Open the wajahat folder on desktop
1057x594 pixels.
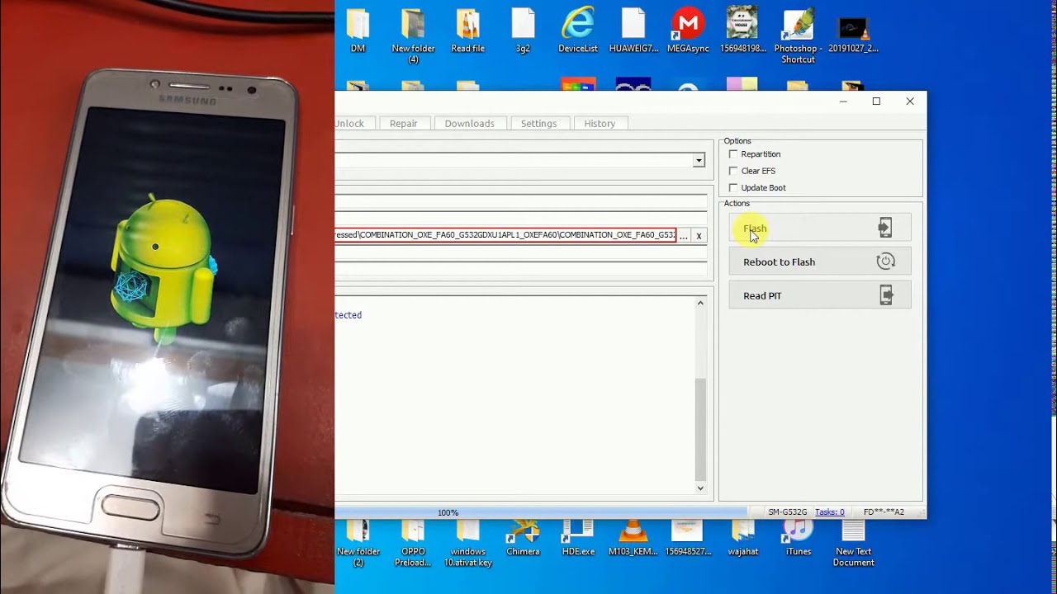(x=743, y=538)
